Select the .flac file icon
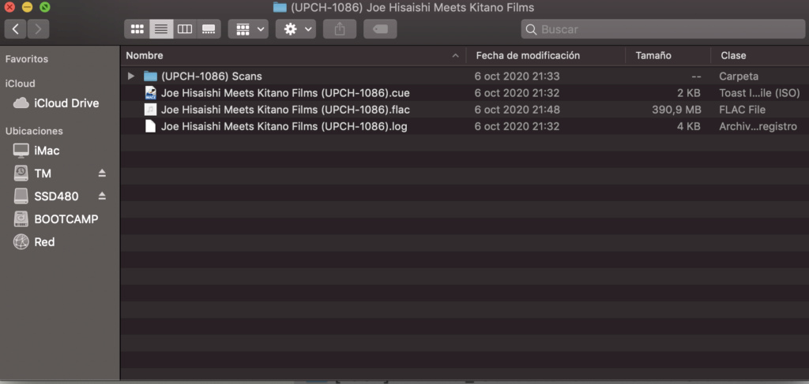The height and width of the screenshot is (384, 809). 150,110
